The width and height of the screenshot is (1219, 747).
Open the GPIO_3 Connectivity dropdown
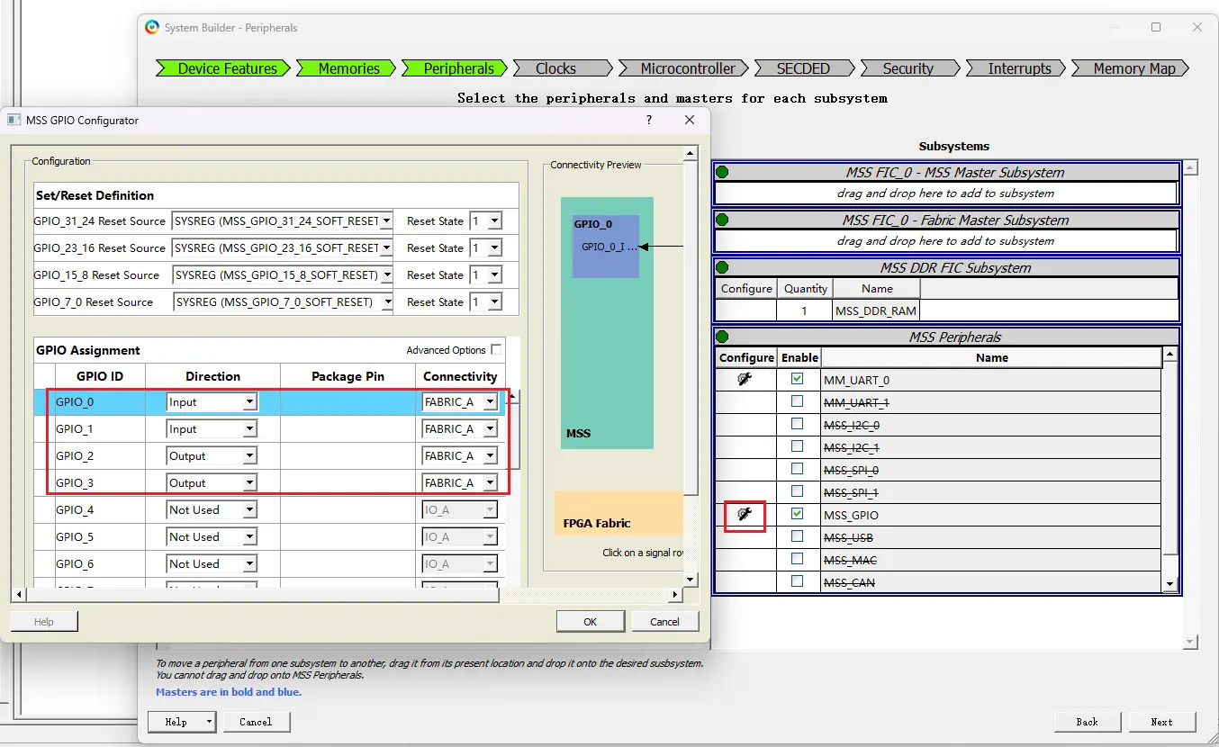click(x=490, y=483)
